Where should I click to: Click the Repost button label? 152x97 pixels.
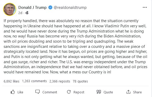tap(79, 92)
